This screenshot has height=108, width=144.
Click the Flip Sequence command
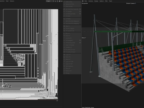click(72, 66)
